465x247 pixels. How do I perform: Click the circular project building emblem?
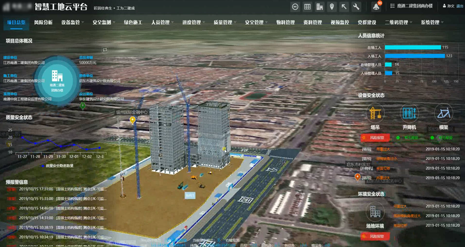(x=57, y=81)
